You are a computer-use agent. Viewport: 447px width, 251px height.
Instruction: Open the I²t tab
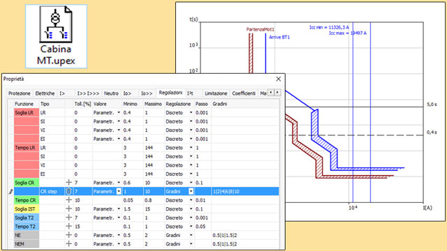[190, 93]
